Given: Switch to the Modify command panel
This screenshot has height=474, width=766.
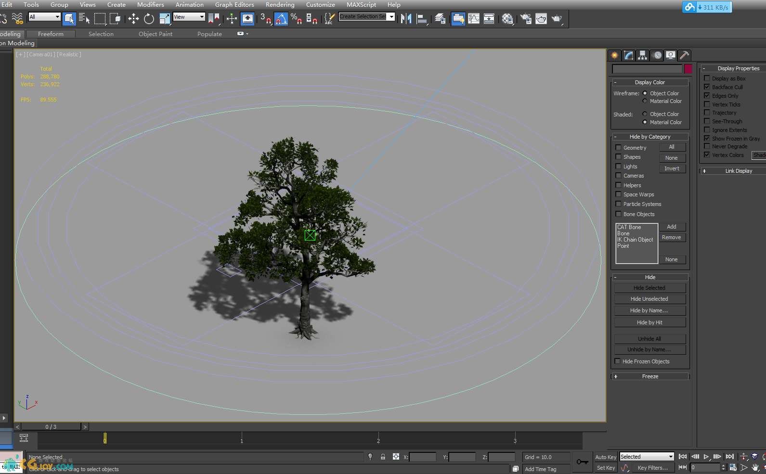Looking at the screenshot, I should tap(629, 55).
